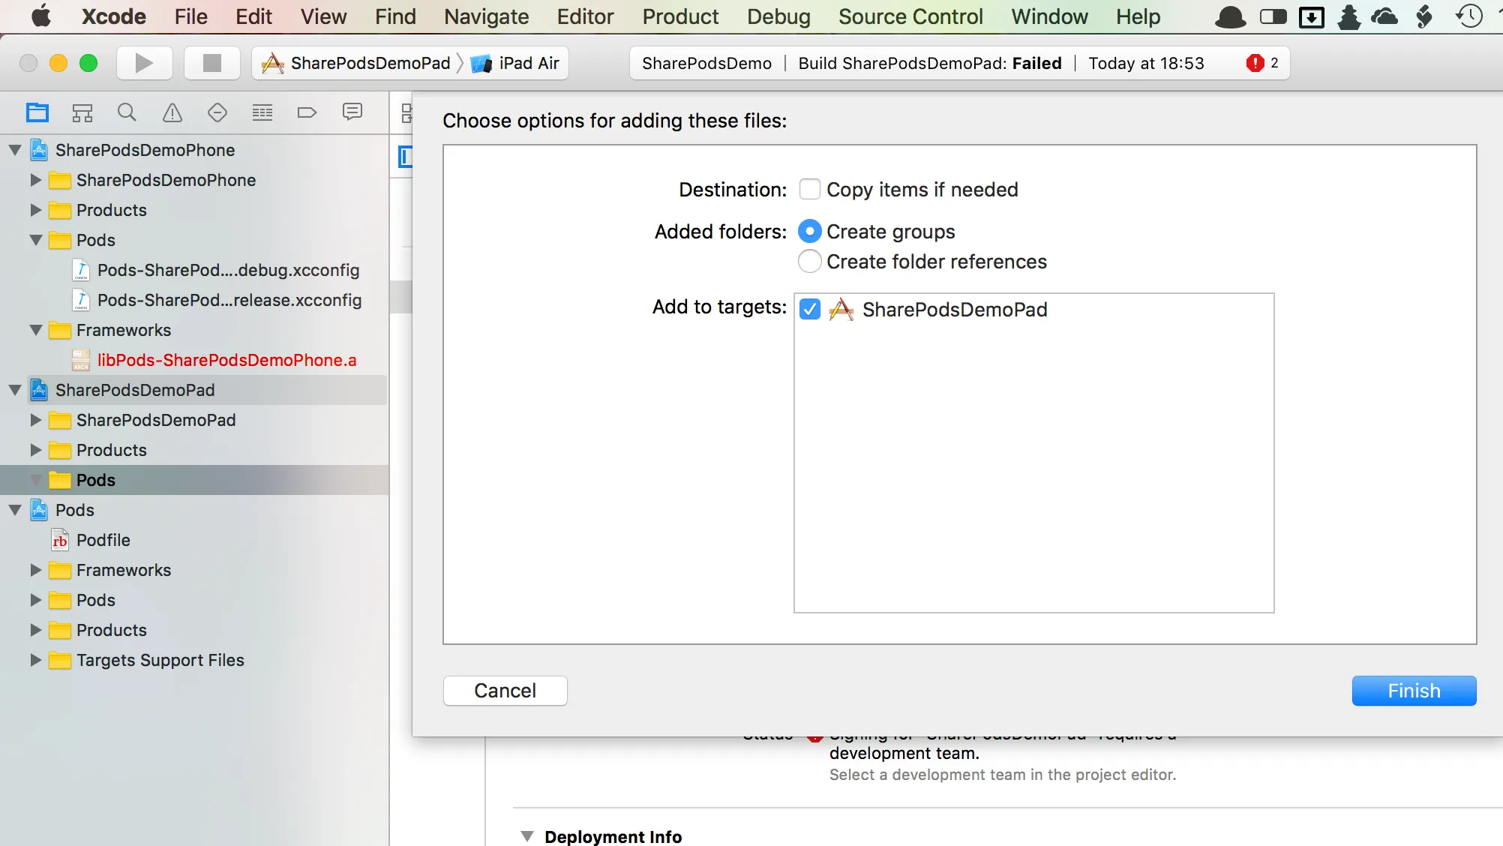The height and width of the screenshot is (846, 1503).
Task: Click the download box menu bar icon
Action: (1312, 16)
